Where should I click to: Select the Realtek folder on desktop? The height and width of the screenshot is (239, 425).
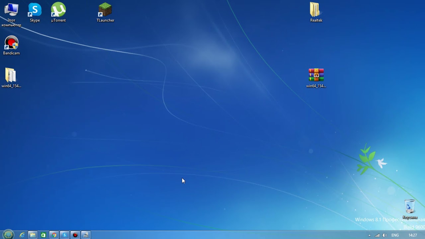(x=316, y=13)
